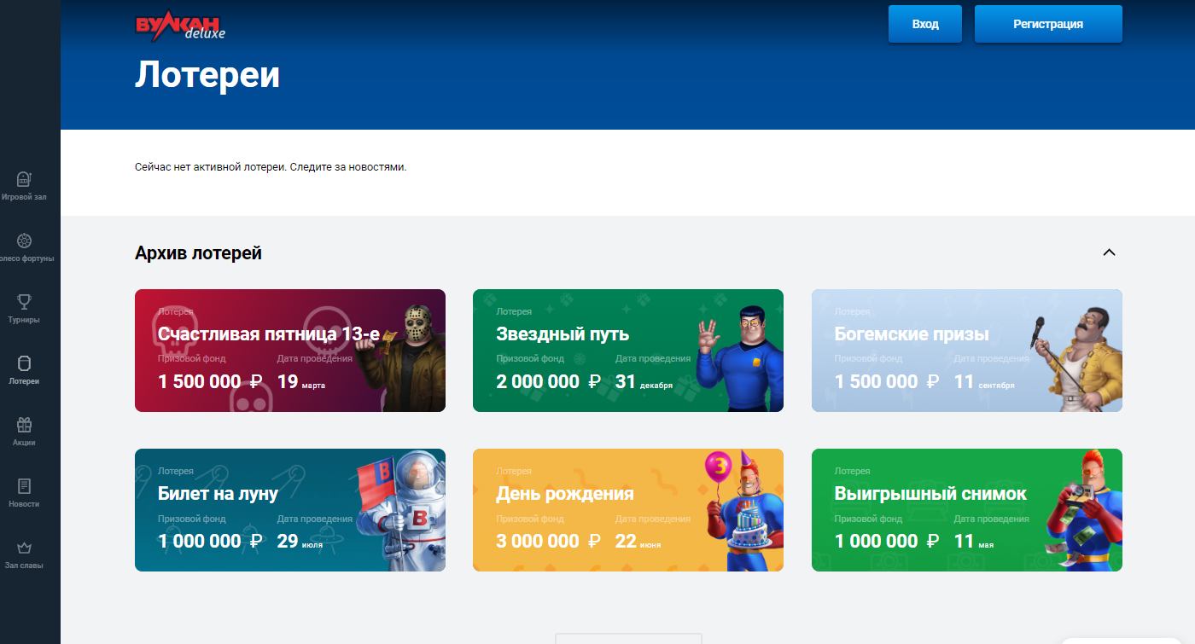Click the Vulkan Deluxe logo
Viewport: 1195px width, 644px height.
(x=180, y=26)
